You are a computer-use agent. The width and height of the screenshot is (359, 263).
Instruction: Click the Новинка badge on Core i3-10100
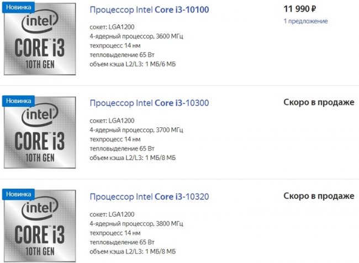[x=19, y=7]
